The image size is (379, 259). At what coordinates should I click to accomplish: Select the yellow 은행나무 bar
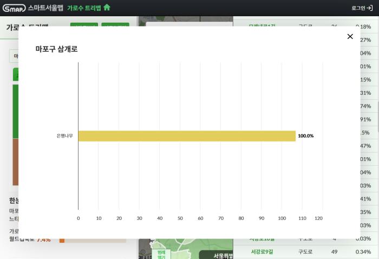187,136
